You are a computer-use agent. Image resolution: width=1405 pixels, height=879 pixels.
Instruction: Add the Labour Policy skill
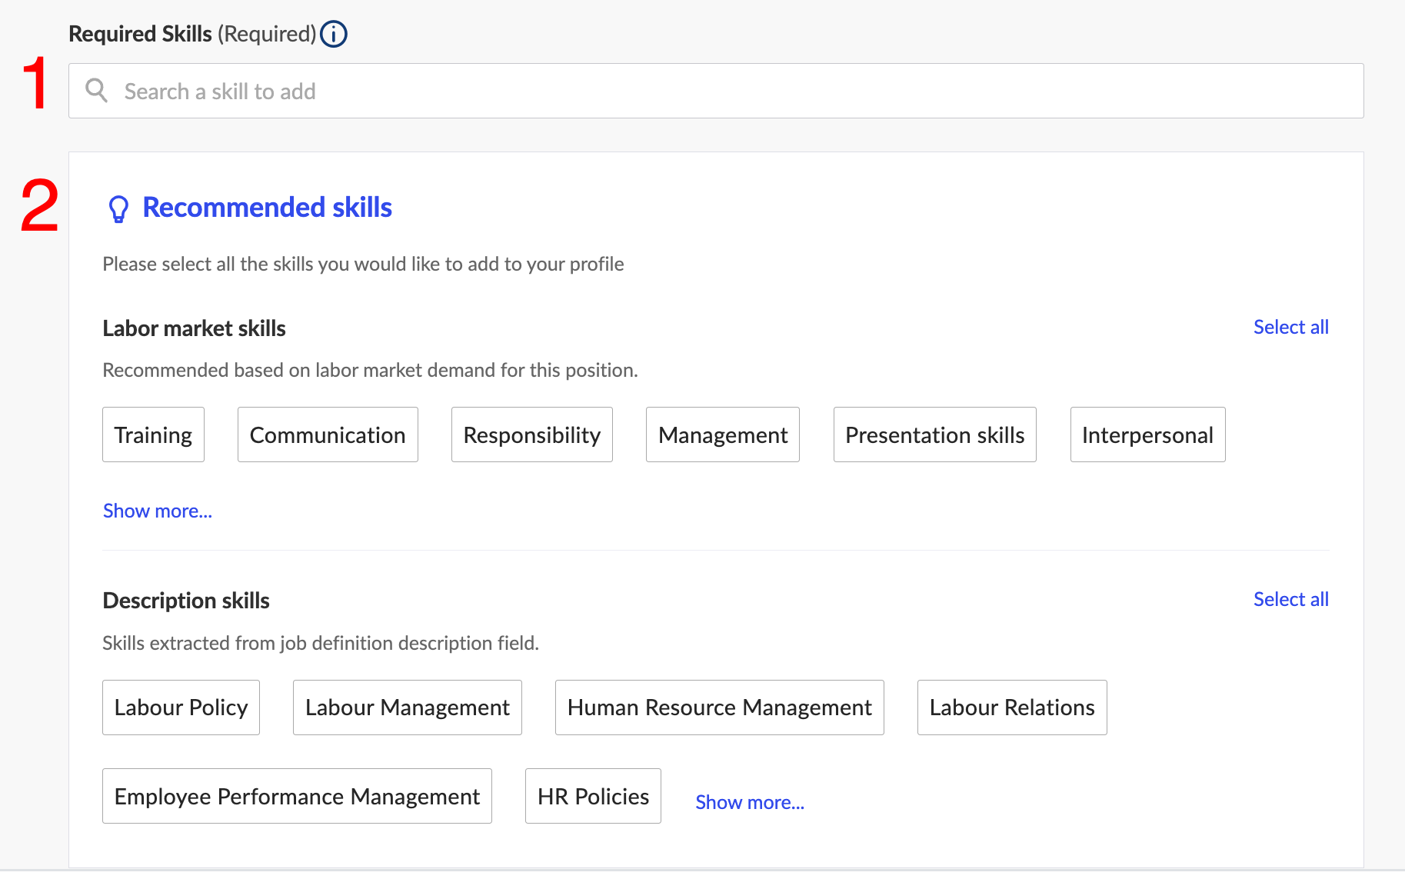click(181, 708)
